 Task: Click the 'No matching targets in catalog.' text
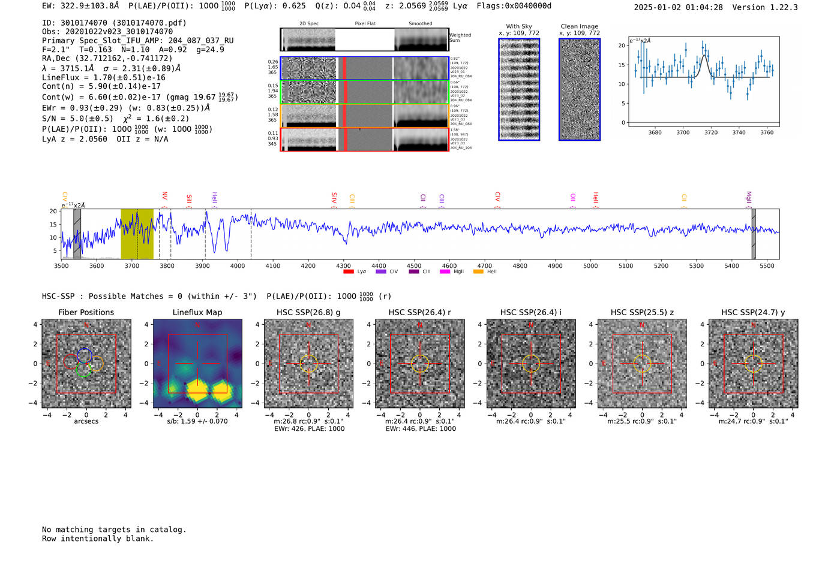114,530
